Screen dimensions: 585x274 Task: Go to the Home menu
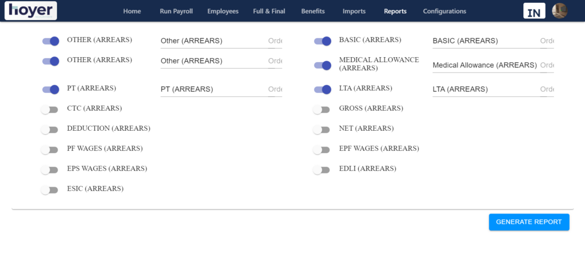tap(132, 11)
